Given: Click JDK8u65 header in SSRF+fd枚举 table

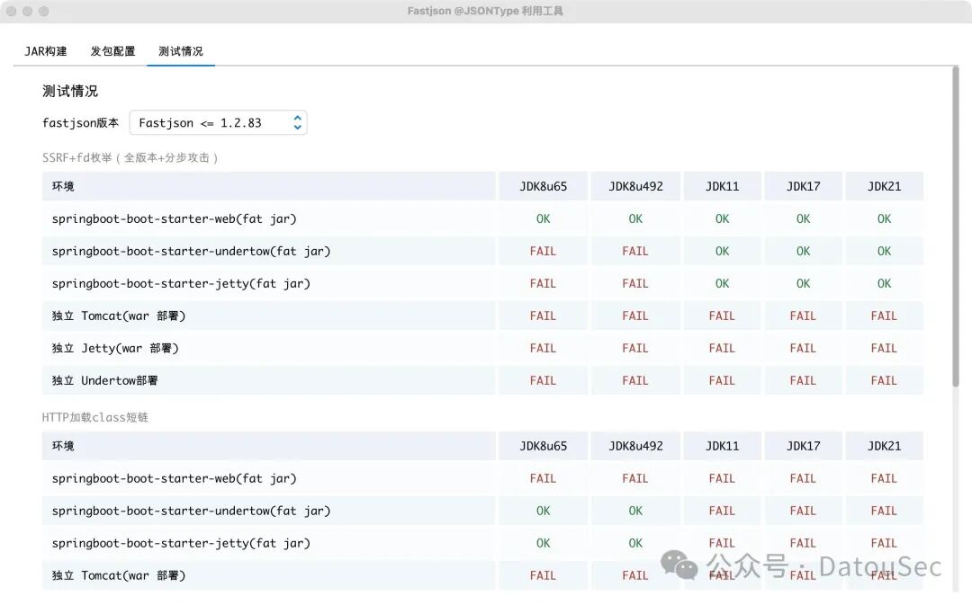Looking at the screenshot, I should pos(543,186).
